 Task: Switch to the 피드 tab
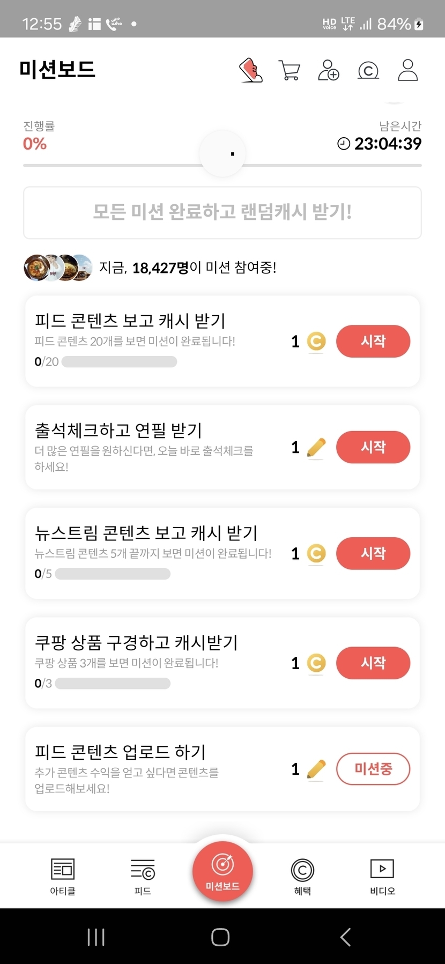coord(143,876)
